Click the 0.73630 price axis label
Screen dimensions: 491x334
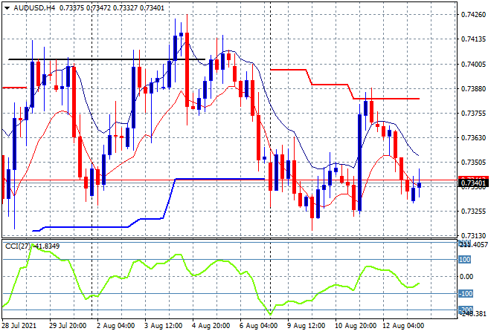click(x=473, y=138)
